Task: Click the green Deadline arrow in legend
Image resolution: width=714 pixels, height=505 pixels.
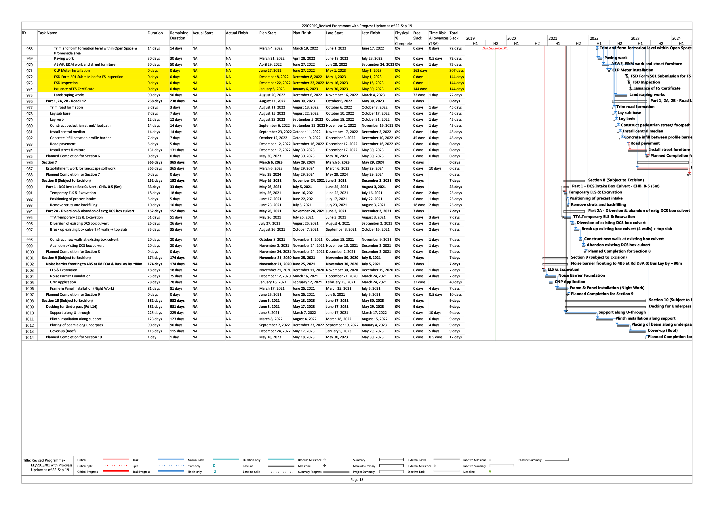Action: click(490, 472)
